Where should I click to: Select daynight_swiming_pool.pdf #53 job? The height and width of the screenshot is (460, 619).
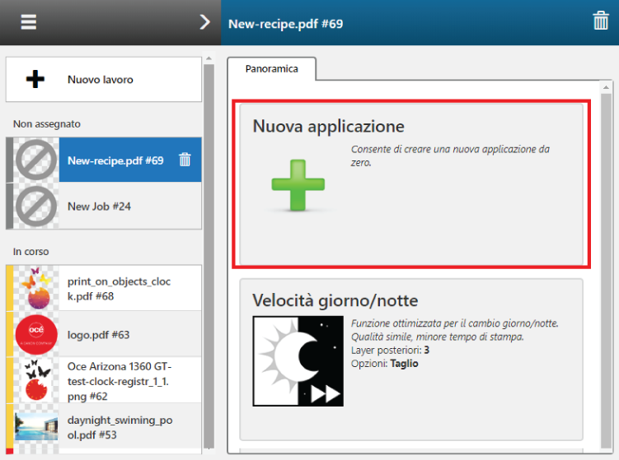point(104,427)
